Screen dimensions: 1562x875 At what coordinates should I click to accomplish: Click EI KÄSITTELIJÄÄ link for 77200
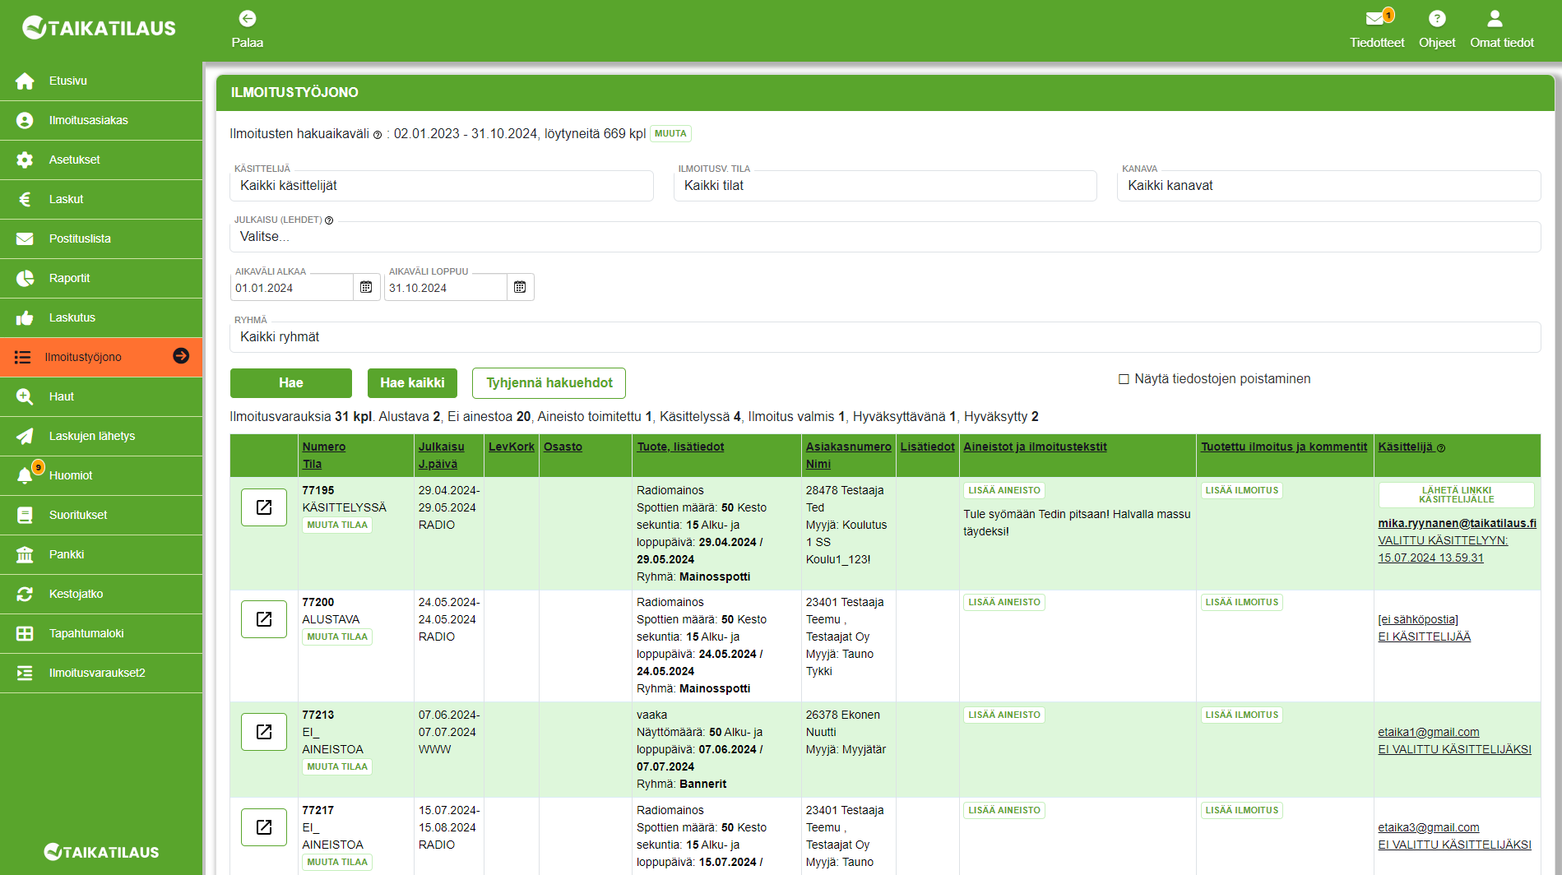(1424, 637)
